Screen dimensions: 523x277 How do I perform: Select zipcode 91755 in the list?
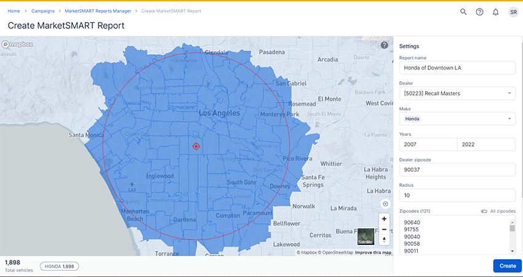click(411, 230)
